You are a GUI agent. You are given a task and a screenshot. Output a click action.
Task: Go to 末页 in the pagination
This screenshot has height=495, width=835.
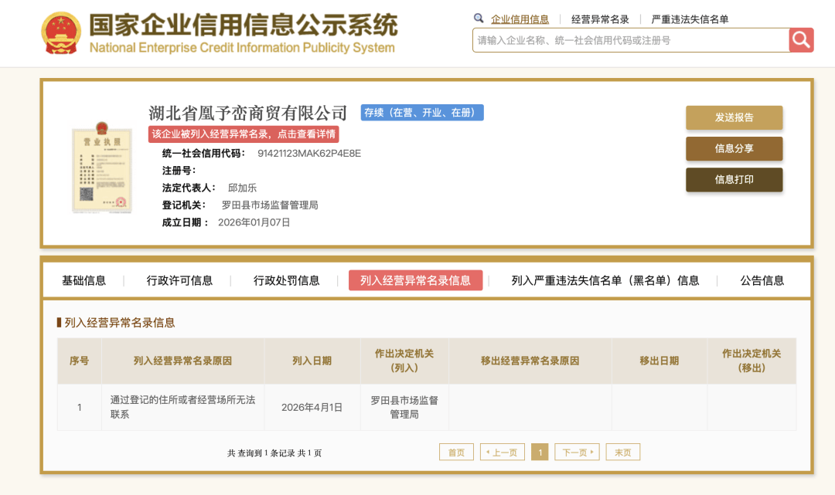coord(622,452)
